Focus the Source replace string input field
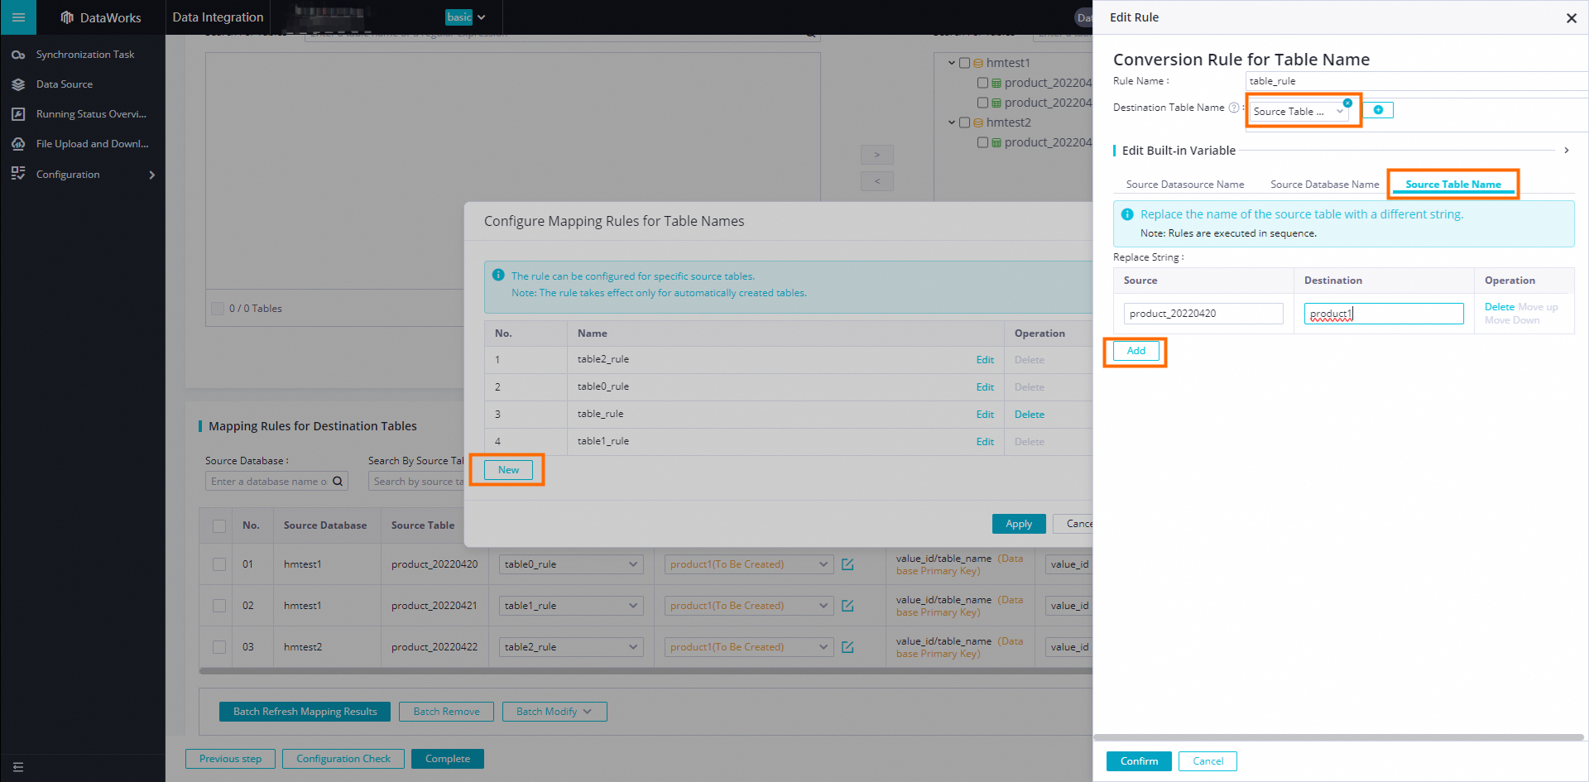The image size is (1589, 782). (x=1203, y=314)
